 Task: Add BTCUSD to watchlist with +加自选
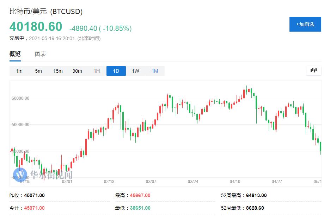click(x=305, y=24)
